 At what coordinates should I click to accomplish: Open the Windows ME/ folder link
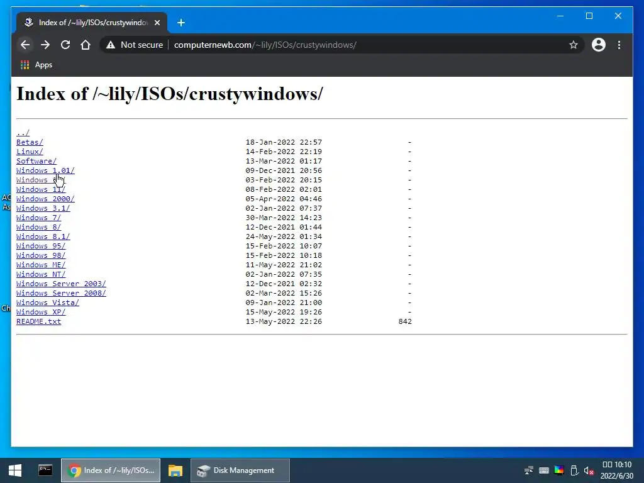[x=41, y=265]
